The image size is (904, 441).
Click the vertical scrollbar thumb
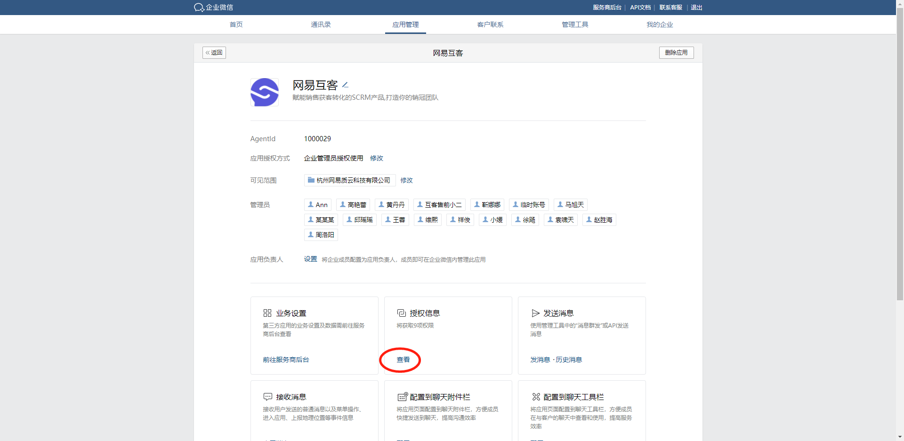(x=900, y=154)
